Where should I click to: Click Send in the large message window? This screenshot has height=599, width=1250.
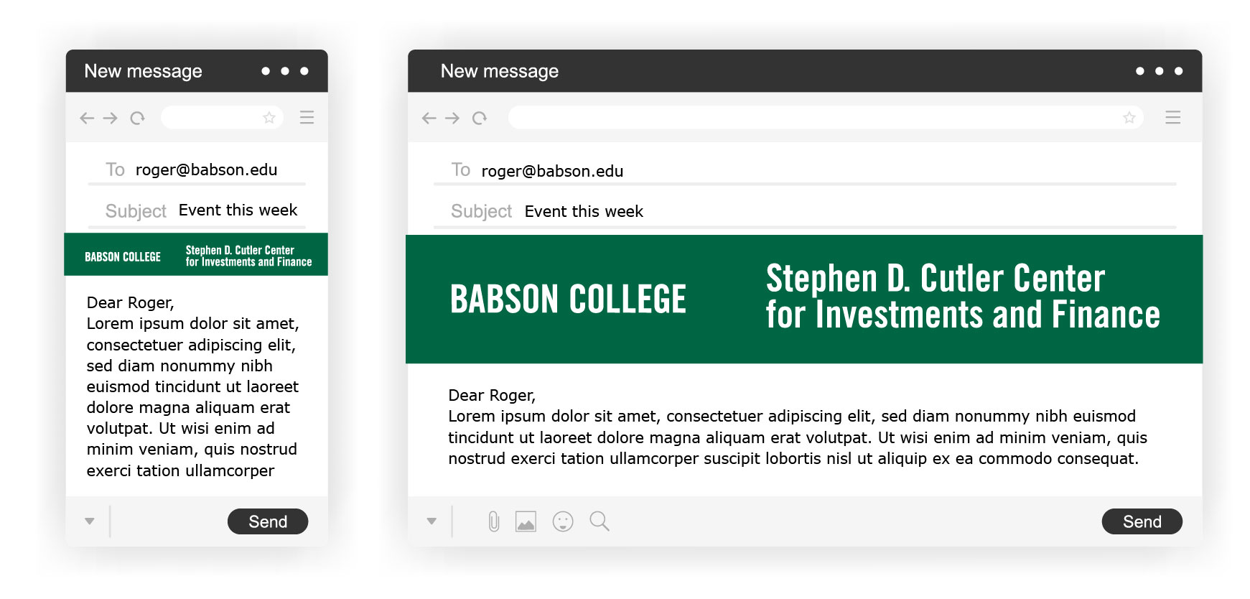(x=1142, y=521)
